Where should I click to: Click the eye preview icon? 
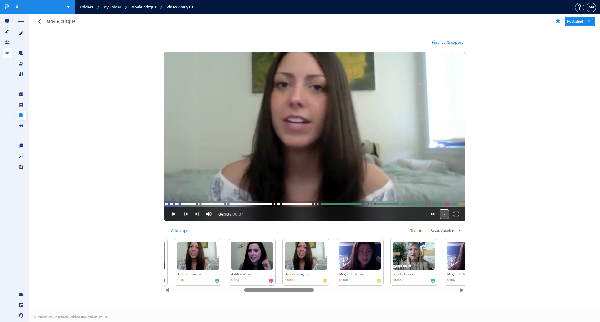click(x=558, y=21)
